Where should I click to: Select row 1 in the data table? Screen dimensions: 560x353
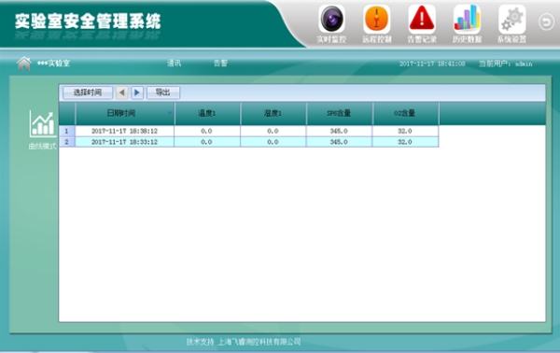(x=249, y=131)
